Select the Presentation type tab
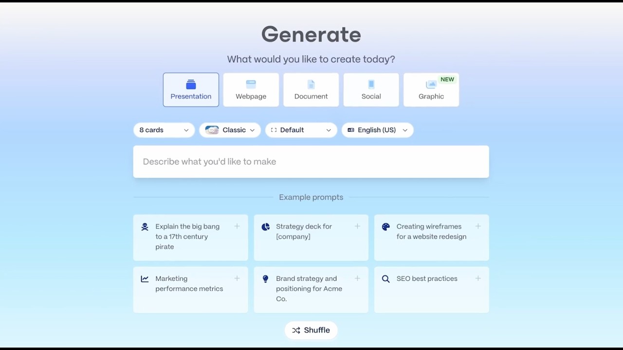The height and width of the screenshot is (350, 623). pyautogui.click(x=191, y=90)
